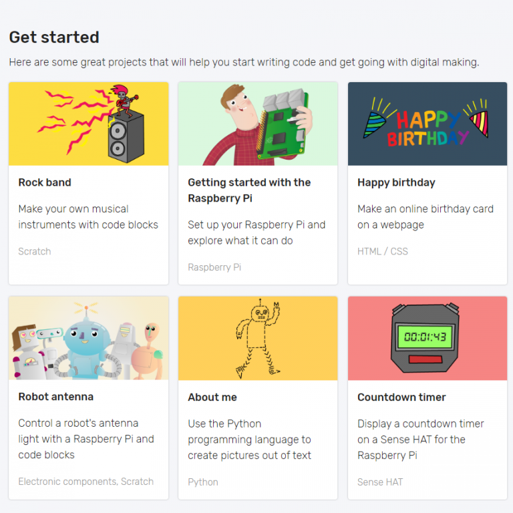
Task: Select the About me project title
Action: pyautogui.click(x=212, y=397)
